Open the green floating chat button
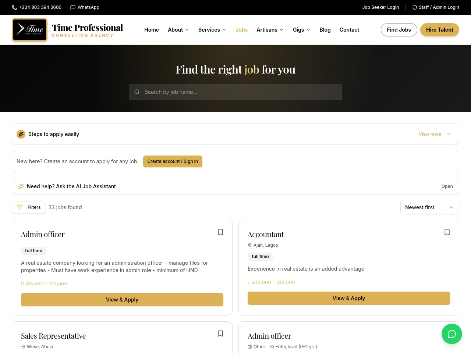Image resolution: width=471 pixels, height=353 pixels. pyautogui.click(x=452, y=334)
